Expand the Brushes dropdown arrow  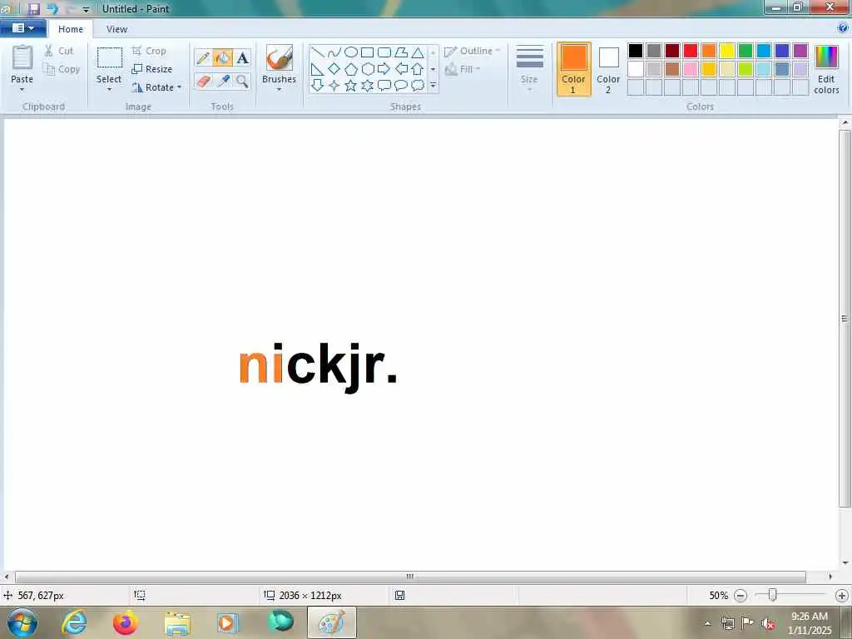point(280,90)
